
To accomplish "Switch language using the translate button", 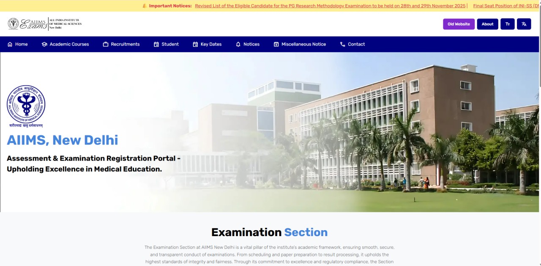I will 524,24.
